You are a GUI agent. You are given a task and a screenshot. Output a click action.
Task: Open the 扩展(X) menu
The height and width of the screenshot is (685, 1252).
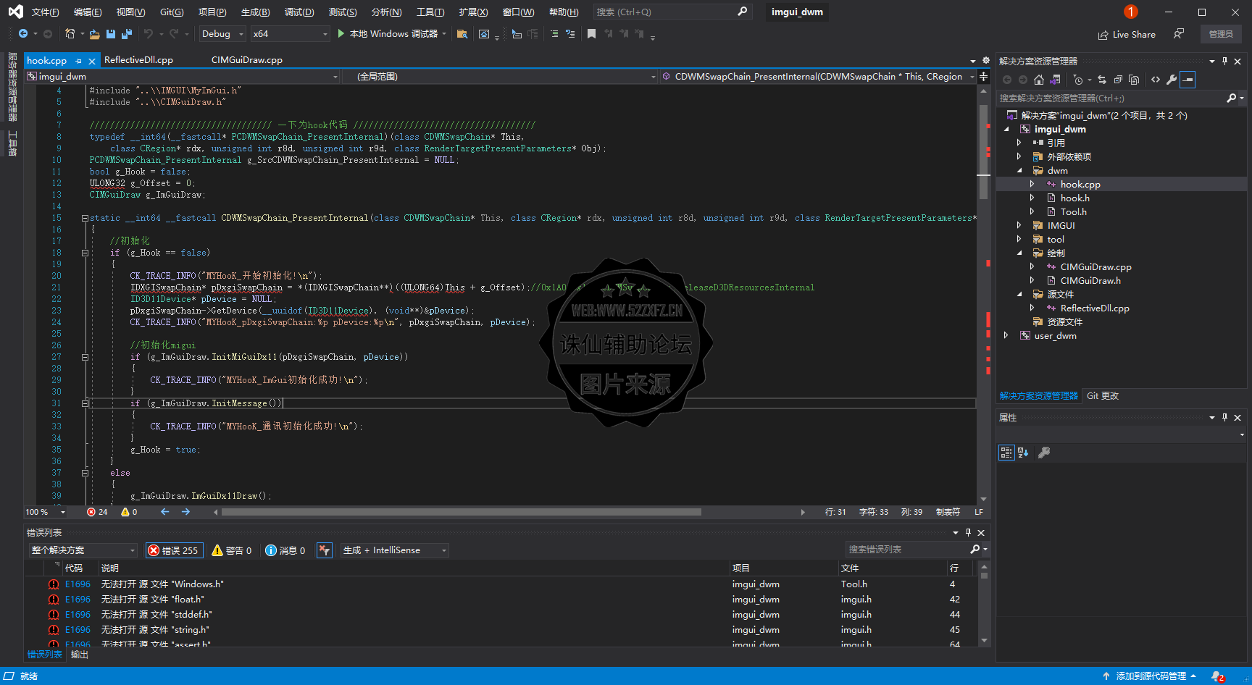(473, 12)
